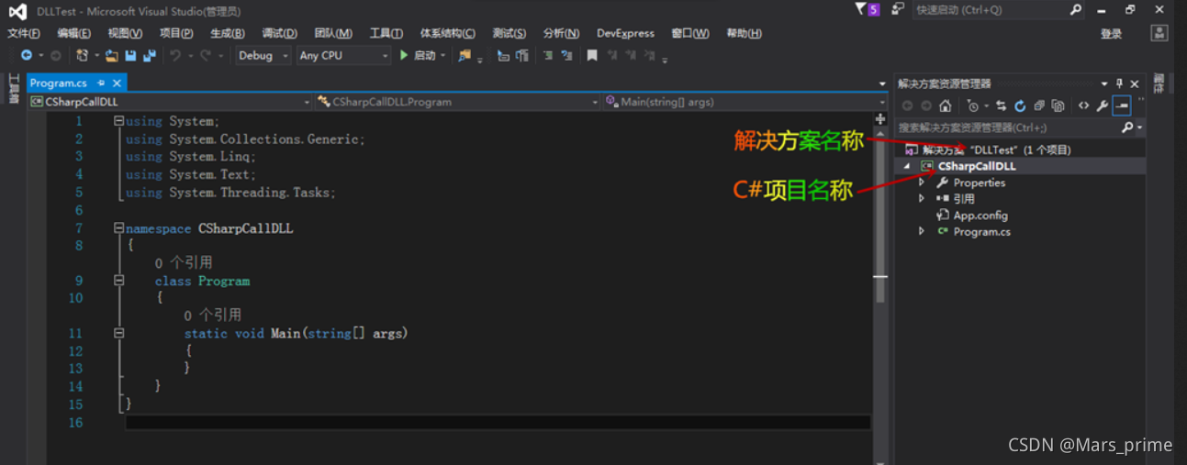Open the 调试(D) menu
This screenshot has height=465, width=1187.
pos(279,33)
